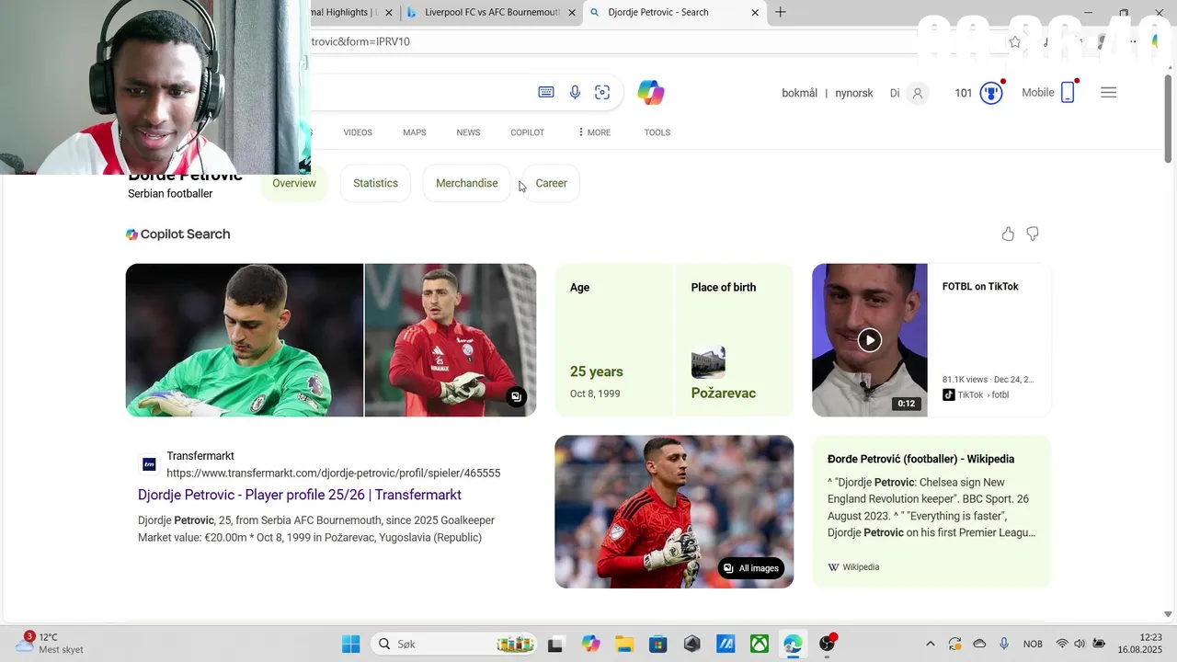Close the Djordje Petrovic search tab

[x=755, y=12]
